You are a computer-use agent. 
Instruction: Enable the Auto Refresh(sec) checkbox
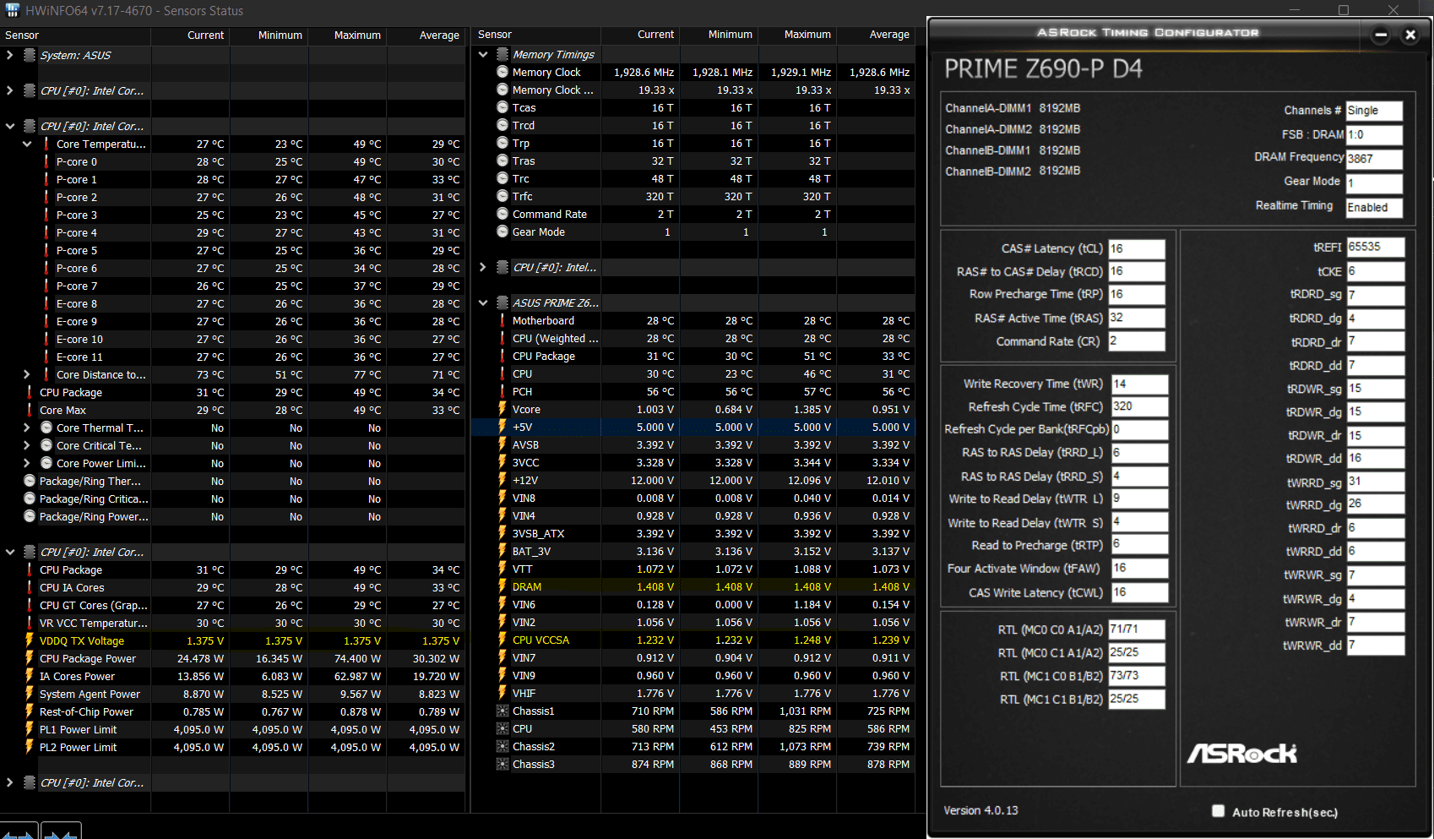click(1218, 811)
